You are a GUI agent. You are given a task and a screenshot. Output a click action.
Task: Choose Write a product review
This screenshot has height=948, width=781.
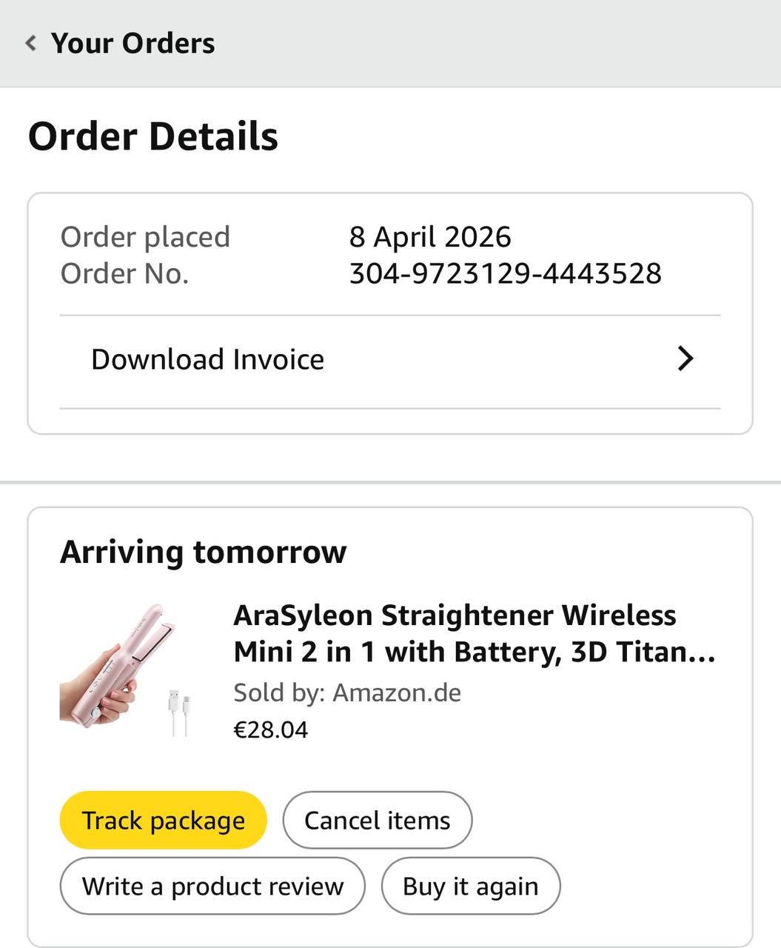coord(212,886)
